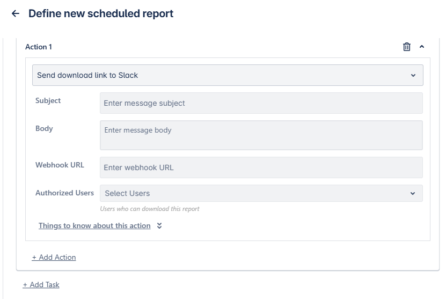
Task: Click the Action 1 header label
Action: click(39, 47)
